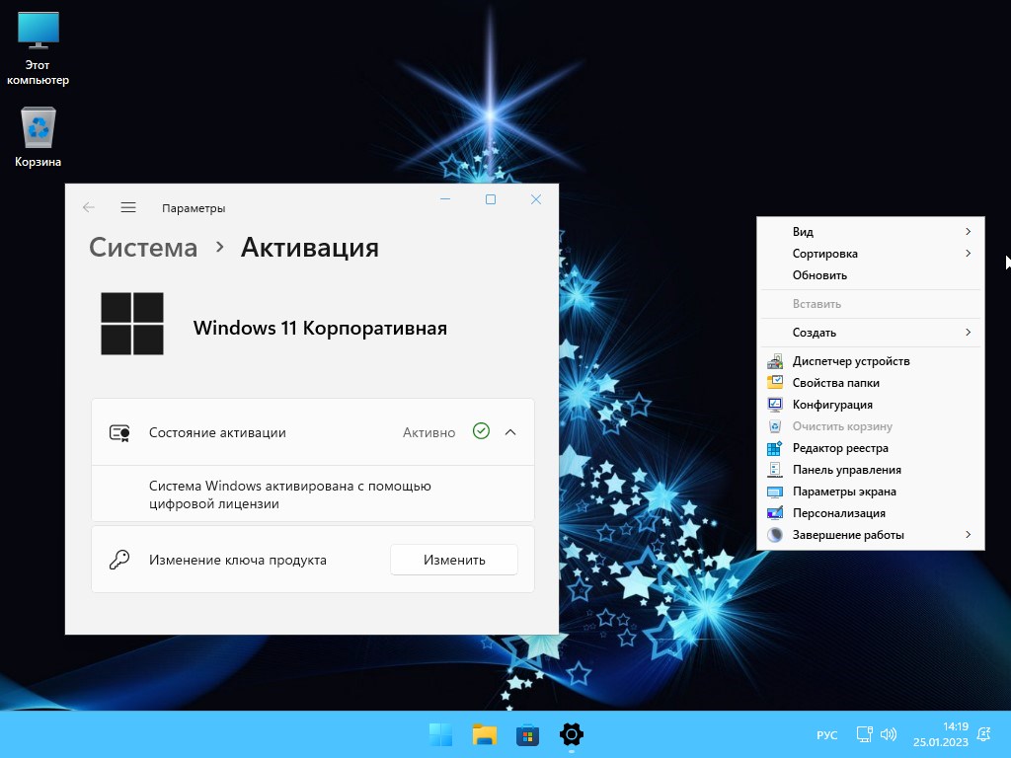Choose Персонализация in the context menu
The height and width of the screenshot is (758, 1011).
tap(871, 513)
